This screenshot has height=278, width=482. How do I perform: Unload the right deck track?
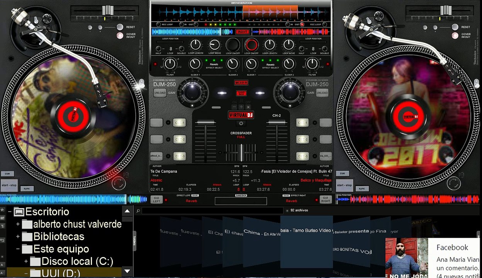pyautogui.click(x=322, y=93)
